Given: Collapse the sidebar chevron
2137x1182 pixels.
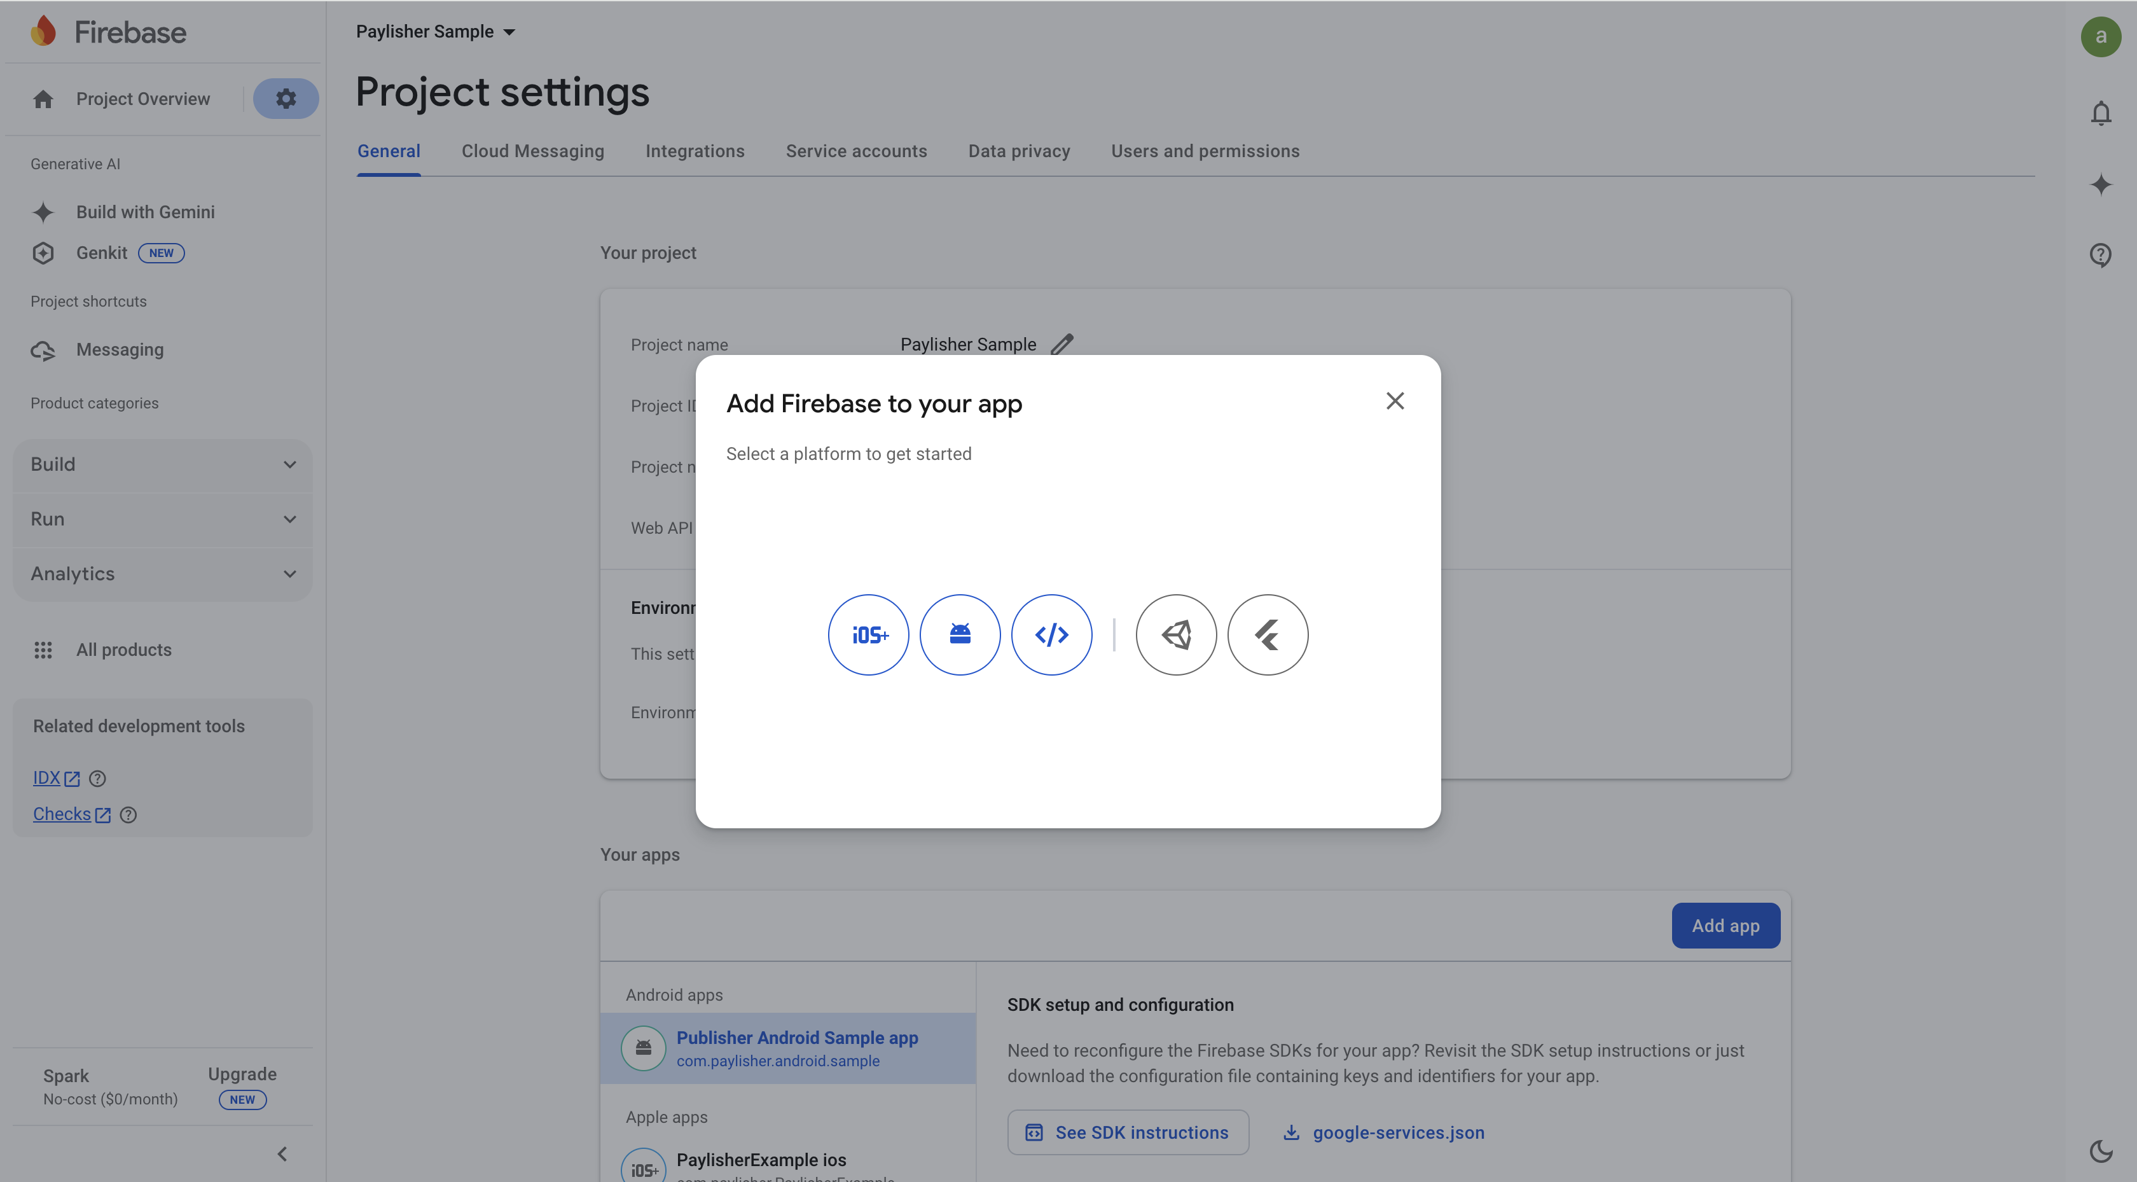Looking at the screenshot, I should click(x=282, y=1154).
